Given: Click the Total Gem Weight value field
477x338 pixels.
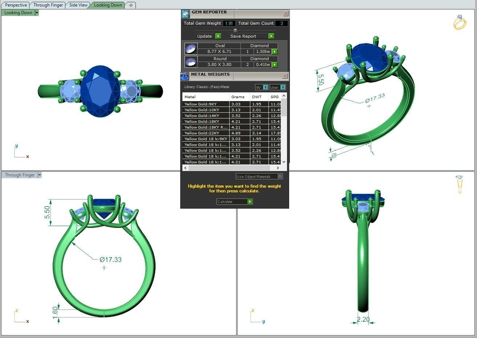Looking at the screenshot, I should (x=229, y=23).
